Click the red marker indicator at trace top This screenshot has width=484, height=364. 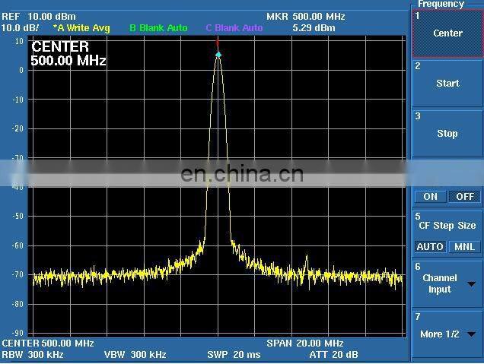[218, 43]
